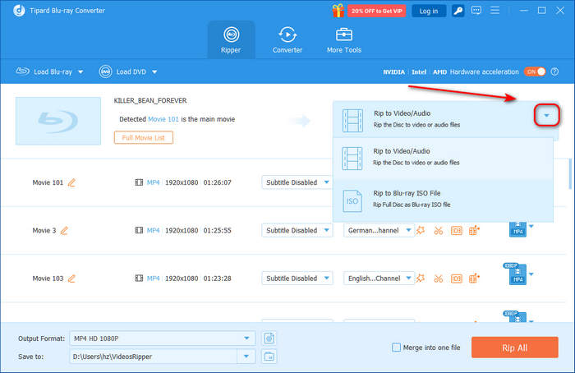This screenshot has width=575, height=373.
Task: Click the Log in button
Action: [429, 11]
